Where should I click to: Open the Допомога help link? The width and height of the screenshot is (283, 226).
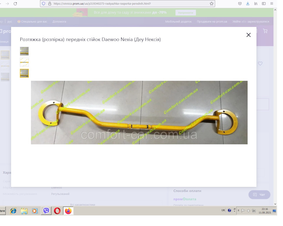(x=59, y=21)
